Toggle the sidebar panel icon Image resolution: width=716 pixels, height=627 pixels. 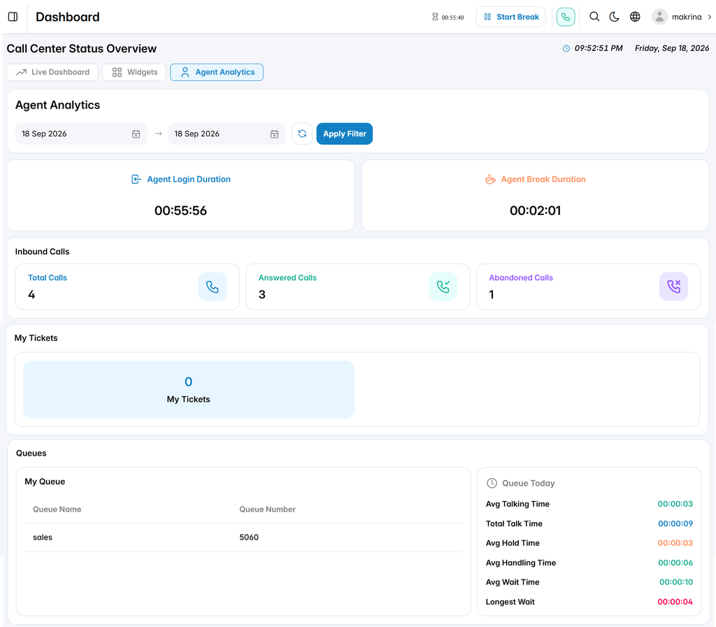pos(13,17)
